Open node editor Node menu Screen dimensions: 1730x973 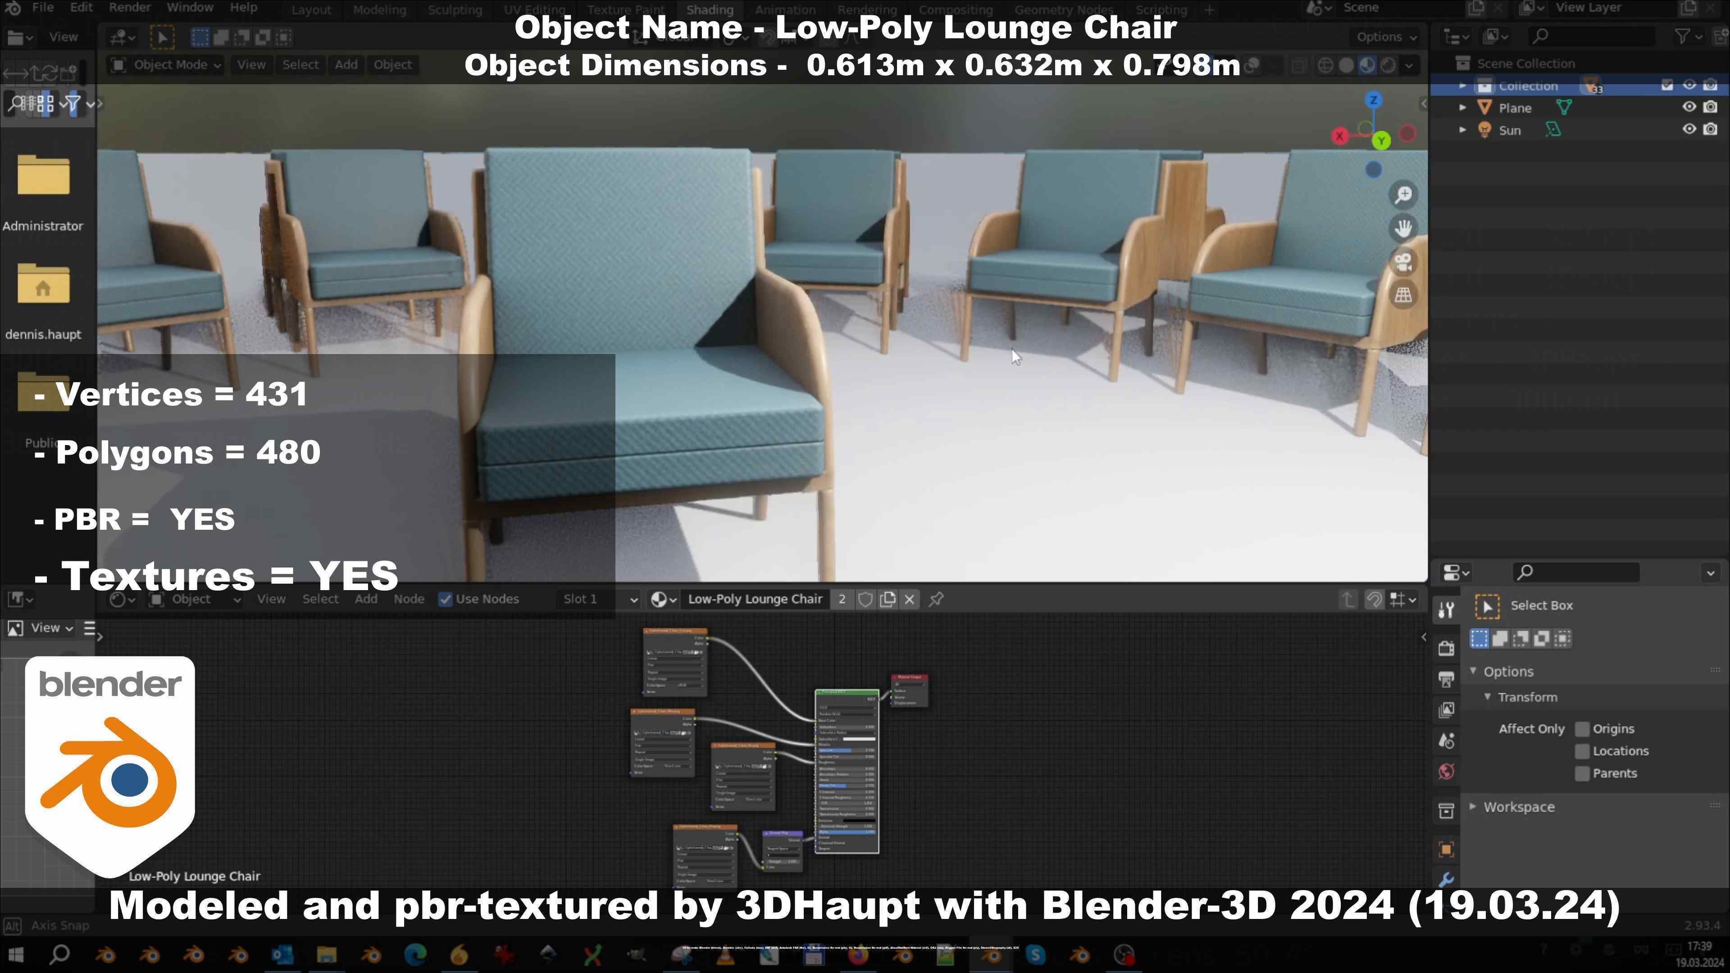coord(408,600)
